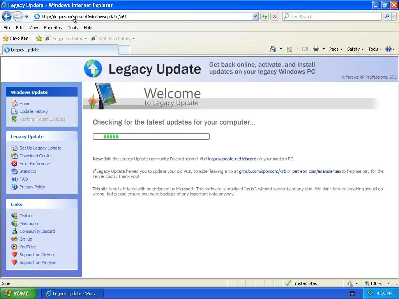Click the Support on GitHub heart icon

(14, 255)
